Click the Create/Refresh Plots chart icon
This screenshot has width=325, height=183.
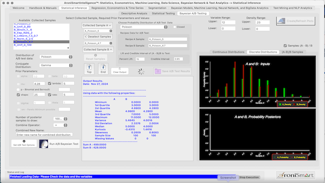[281, 21]
